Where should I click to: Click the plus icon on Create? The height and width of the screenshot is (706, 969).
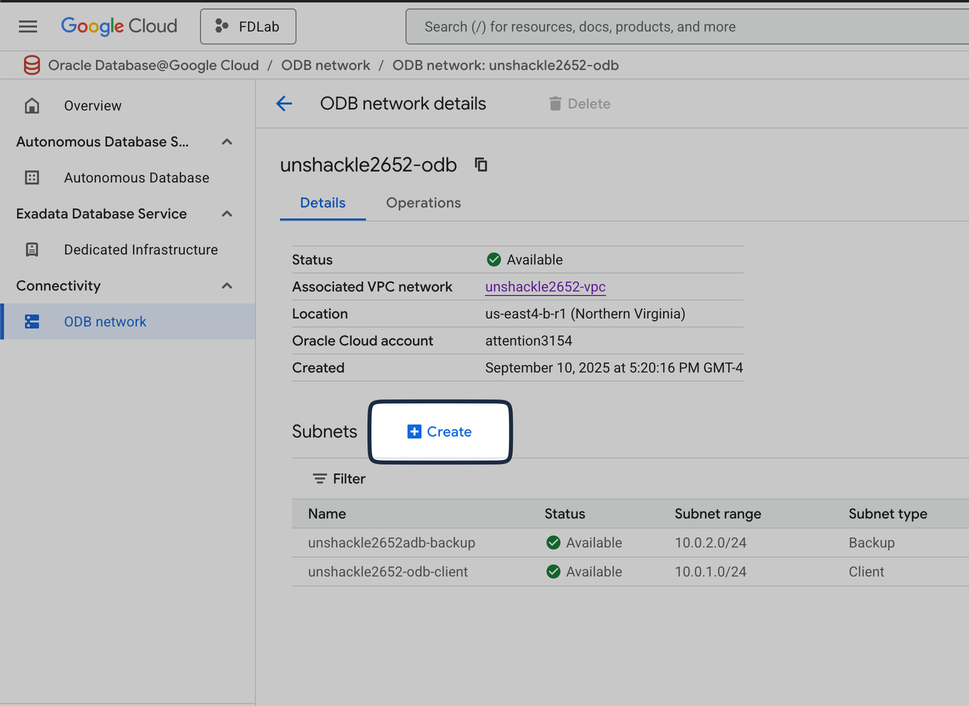click(x=414, y=431)
